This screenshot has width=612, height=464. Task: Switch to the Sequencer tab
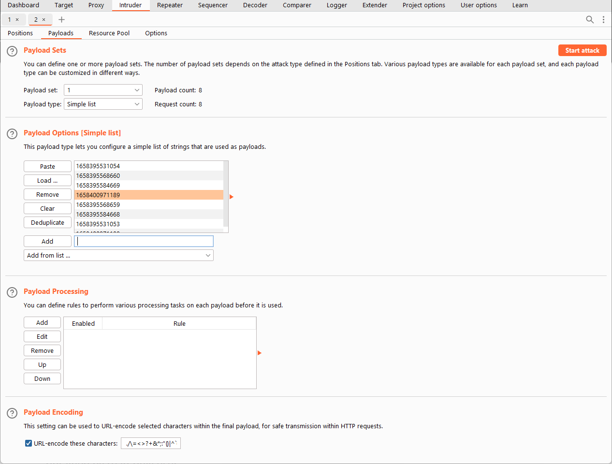213,5
